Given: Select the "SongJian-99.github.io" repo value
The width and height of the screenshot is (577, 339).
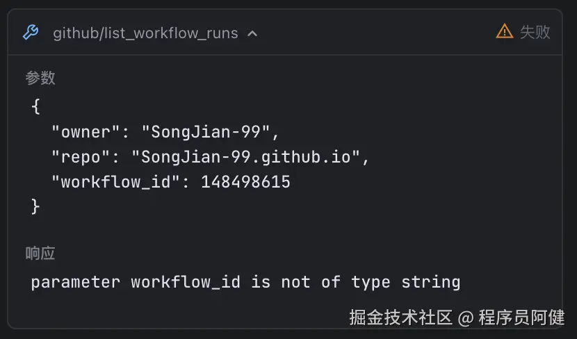Looking at the screenshot, I should pos(245,157).
